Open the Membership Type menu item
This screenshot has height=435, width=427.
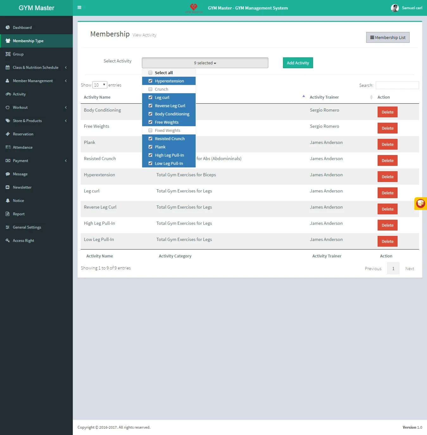[28, 41]
